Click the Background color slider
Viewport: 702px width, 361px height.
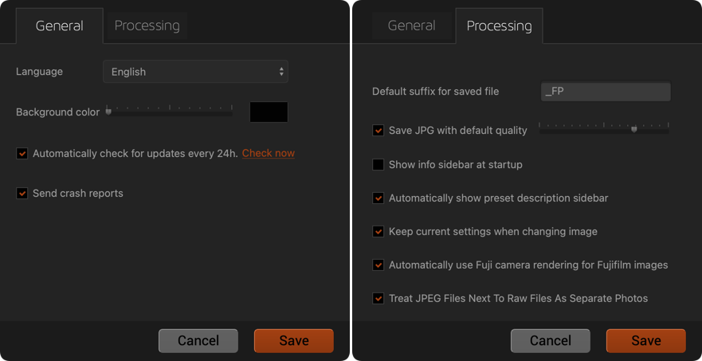coord(170,111)
